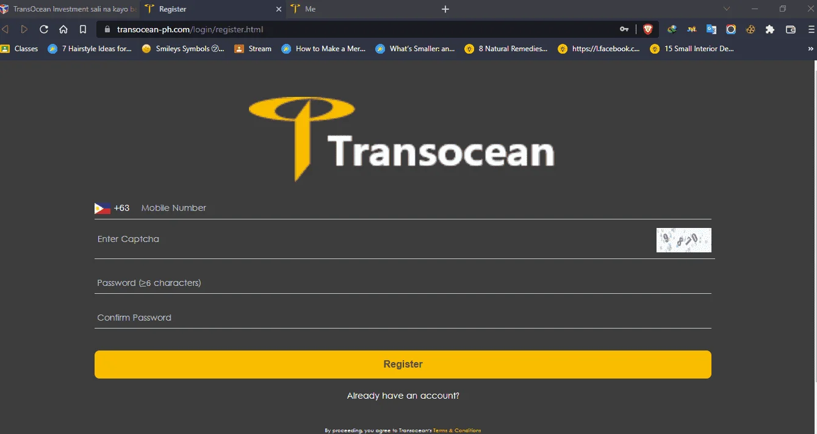Open the 8 Natural Remedies bookmark
817x434 pixels.
pos(506,49)
